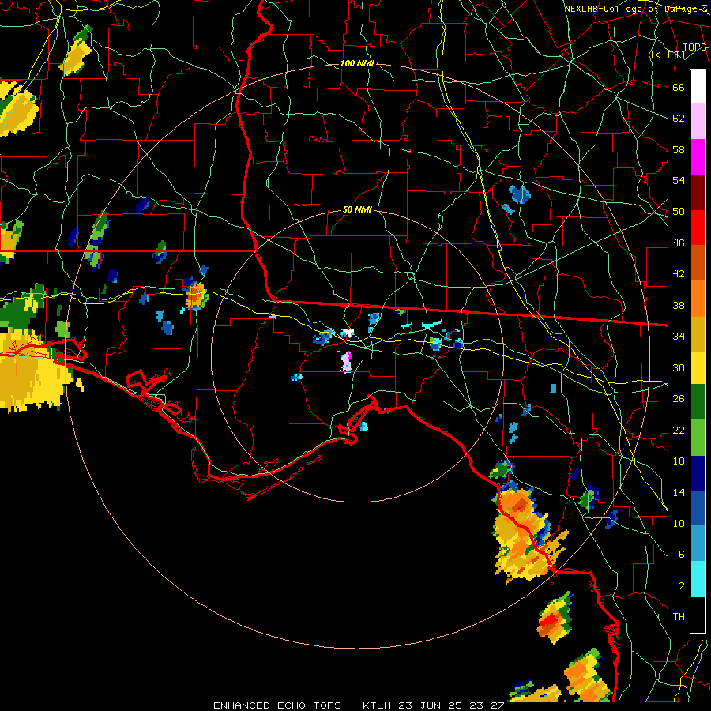The image size is (711, 711).
Task: Click the NEXLAB-College of DuPage credit text
Action: 635,9
